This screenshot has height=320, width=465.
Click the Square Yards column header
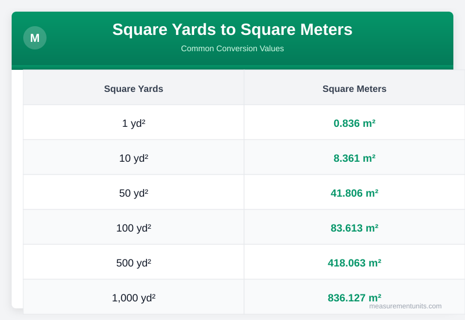pyautogui.click(x=134, y=87)
